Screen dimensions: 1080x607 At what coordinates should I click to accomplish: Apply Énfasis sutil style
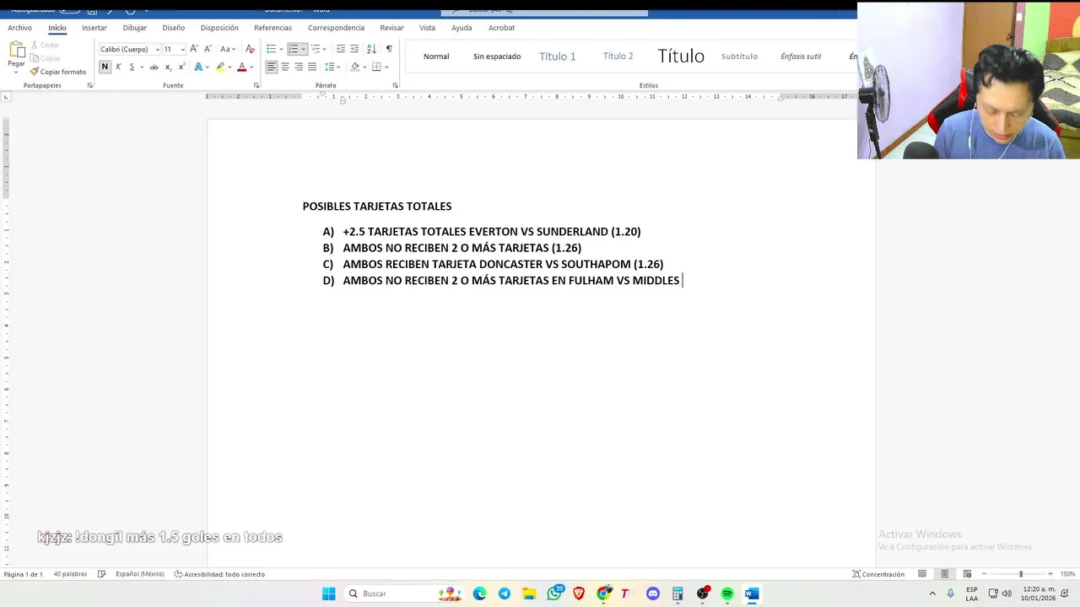point(801,56)
